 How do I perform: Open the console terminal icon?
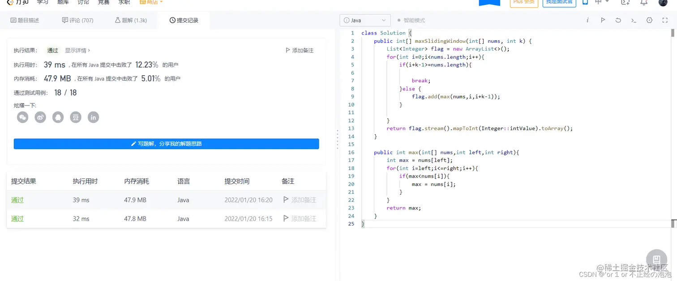tap(634, 20)
